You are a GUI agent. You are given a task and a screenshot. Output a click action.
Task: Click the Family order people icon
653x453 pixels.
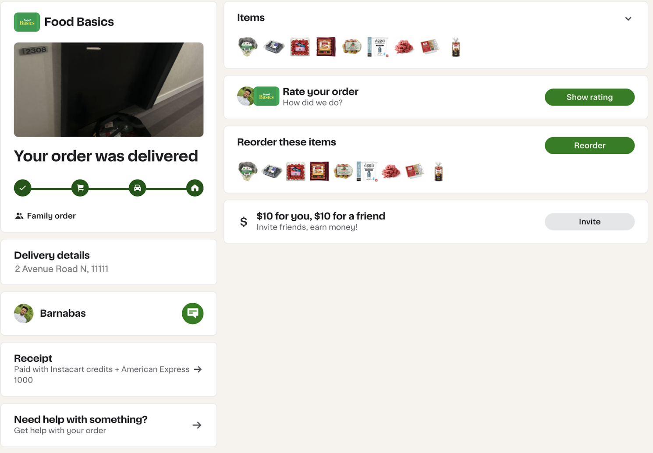[x=19, y=216]
